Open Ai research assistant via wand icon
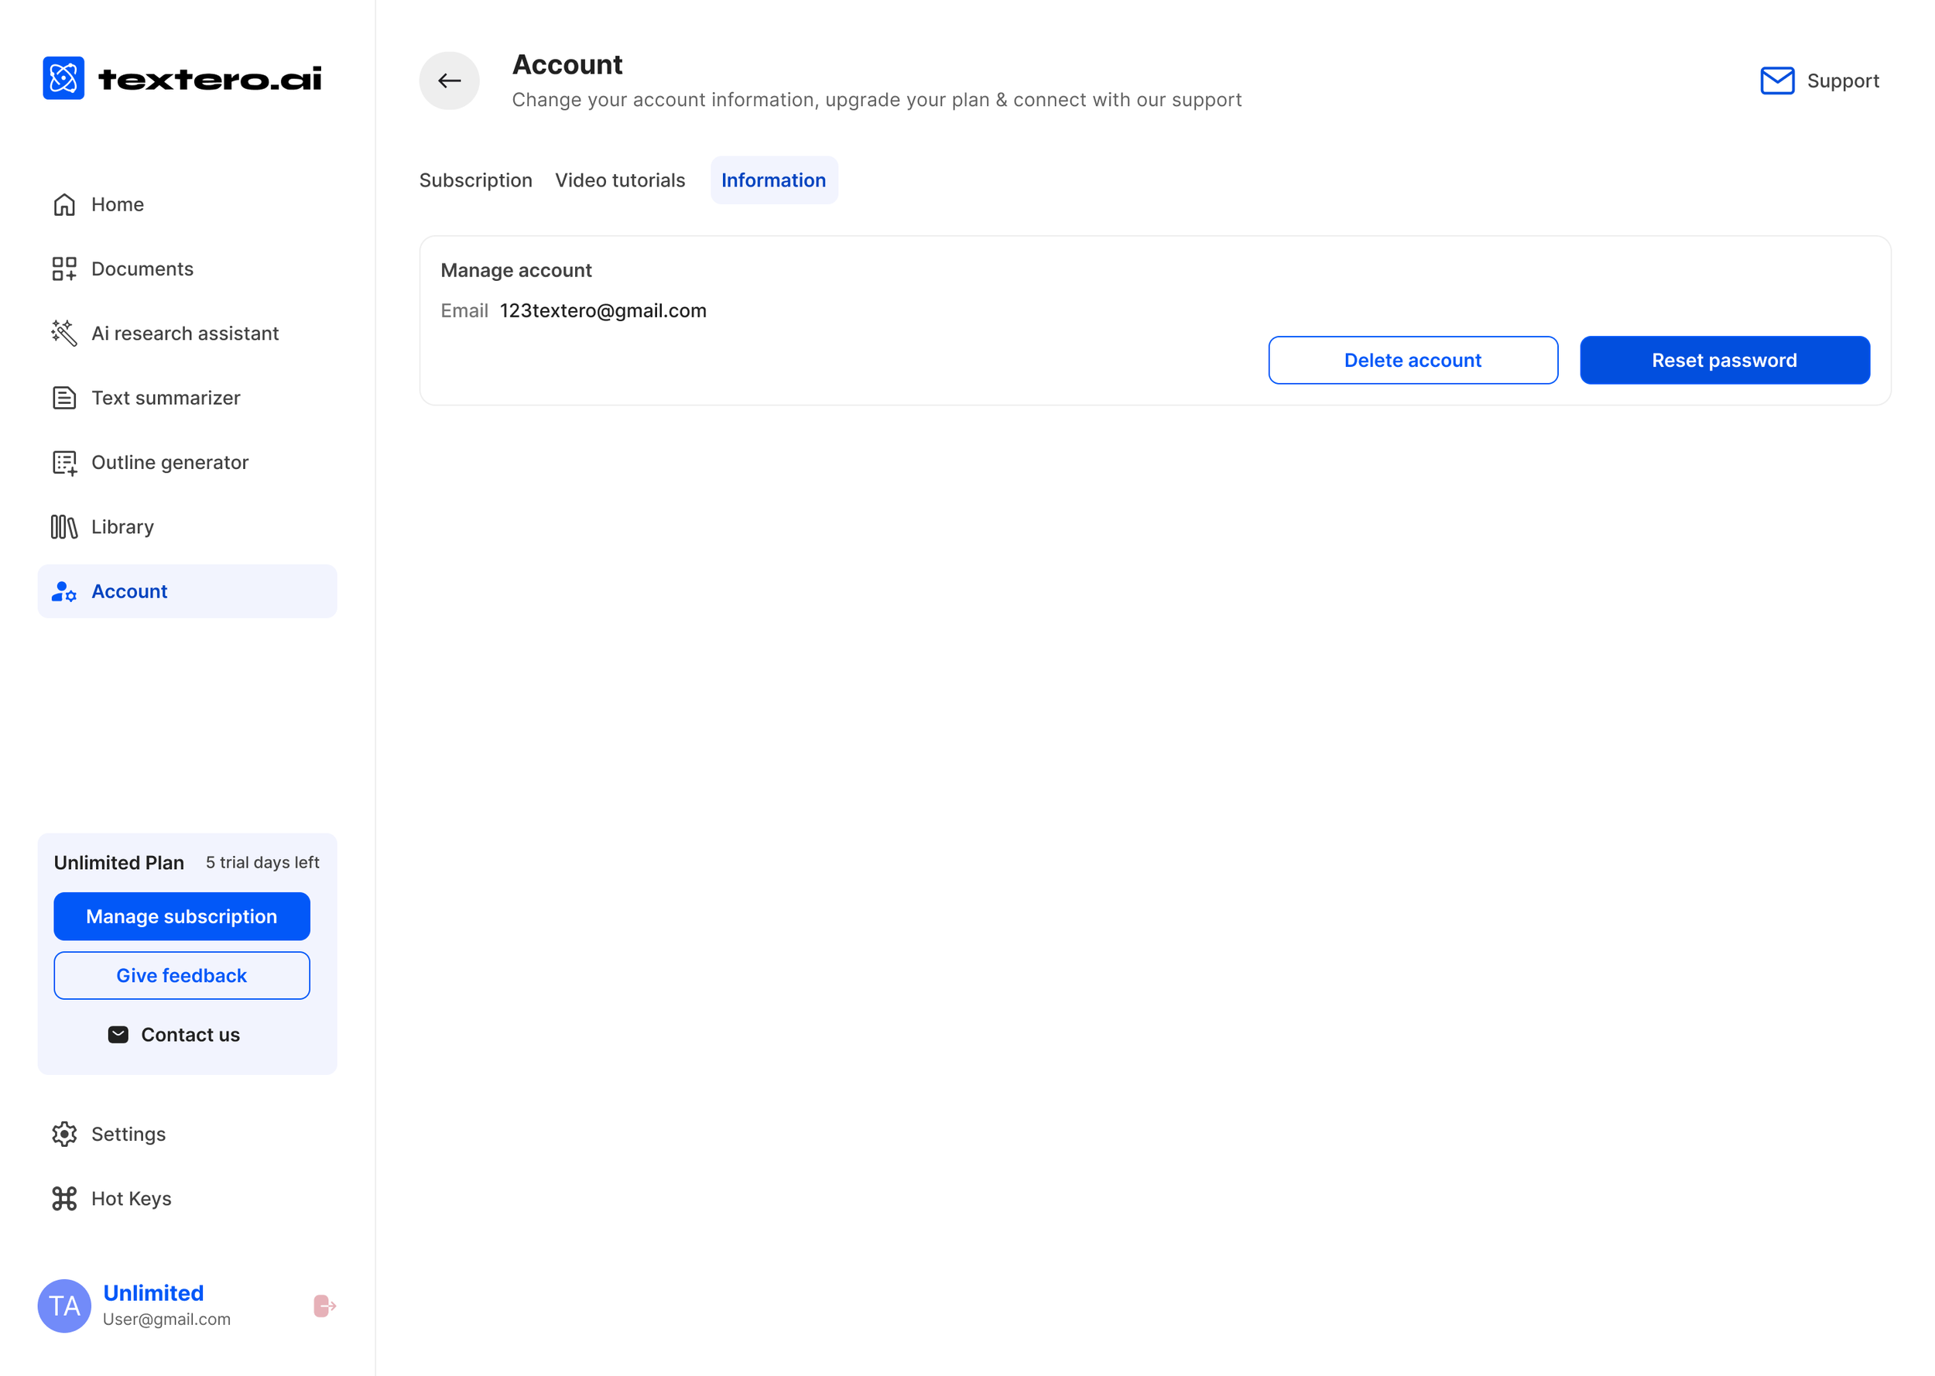 tap(64, 333)
